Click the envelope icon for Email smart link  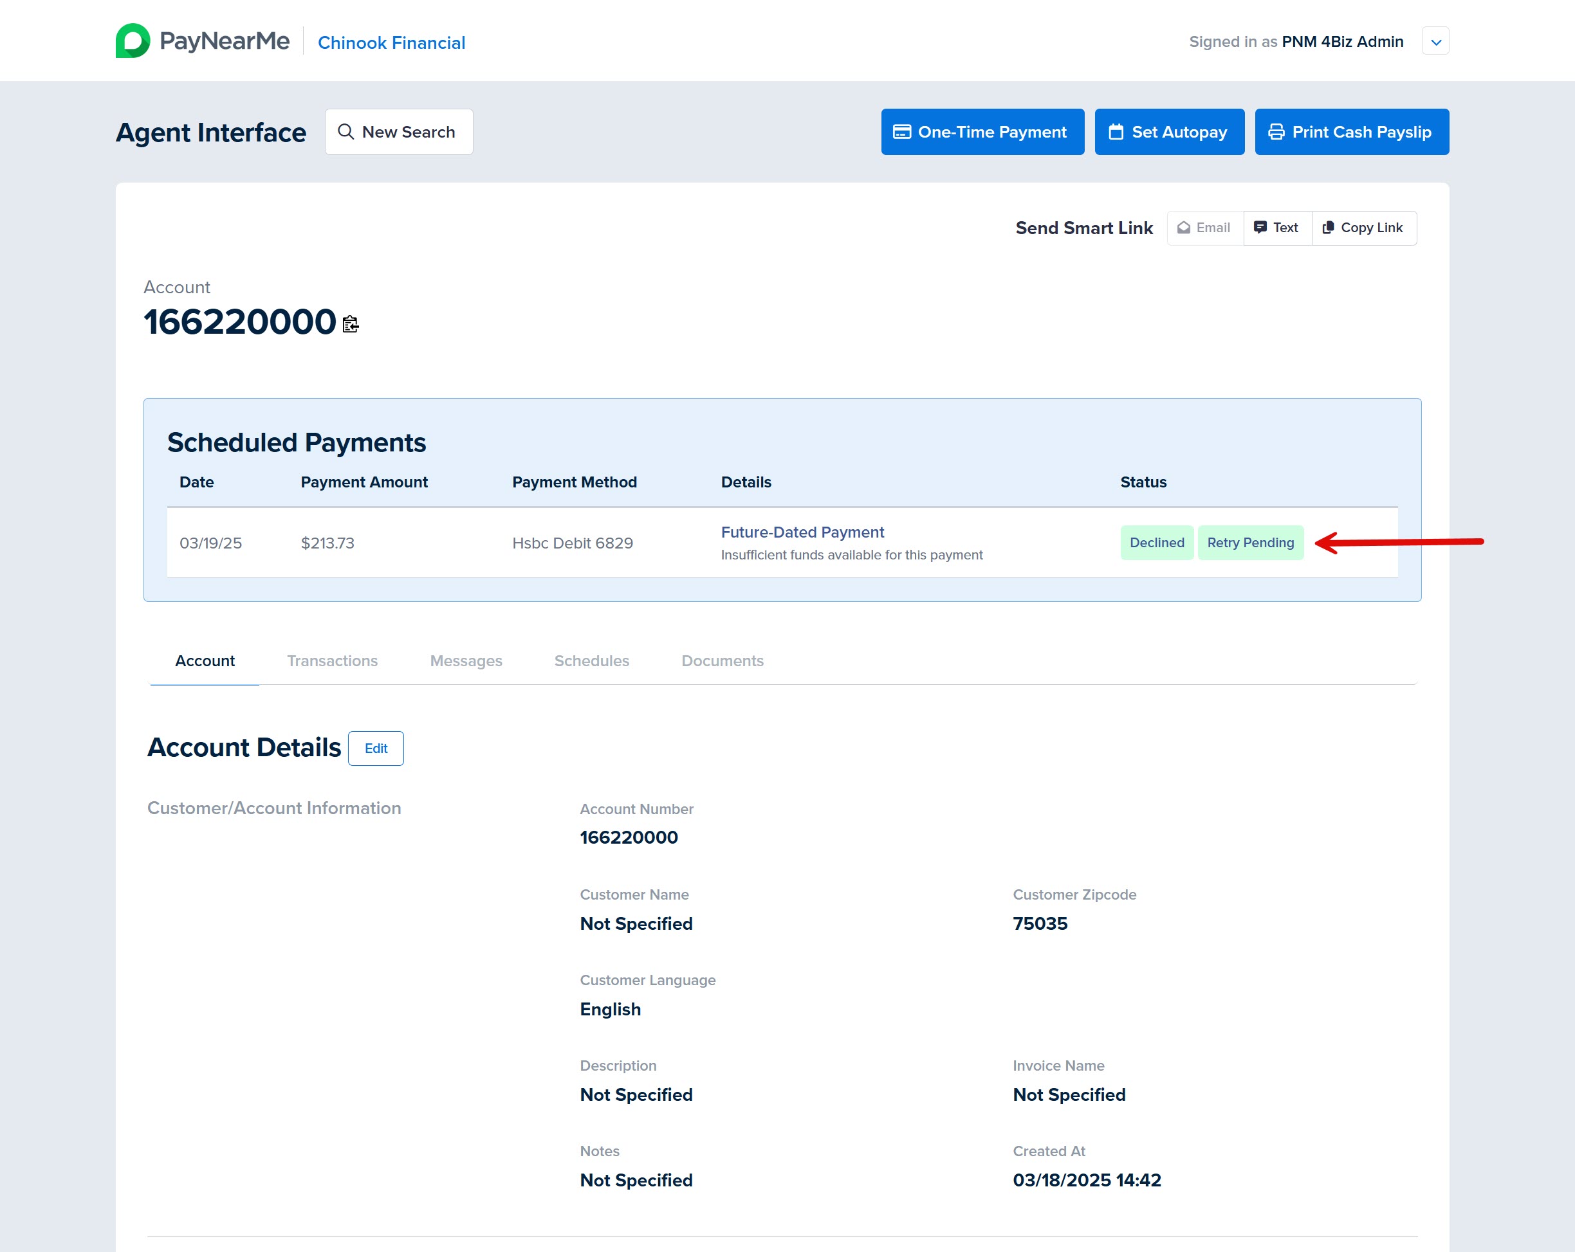(x=1183, y=228)
